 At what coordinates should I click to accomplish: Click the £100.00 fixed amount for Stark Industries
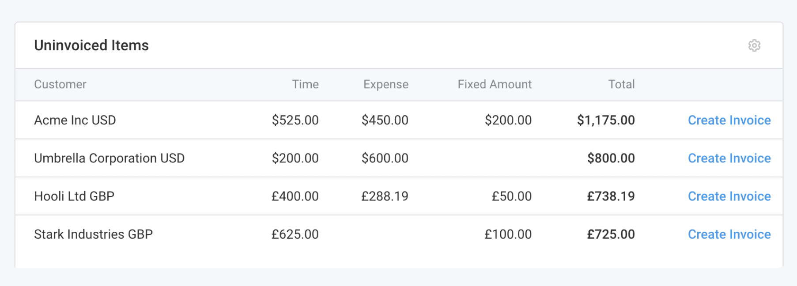(x=509, y=234)
